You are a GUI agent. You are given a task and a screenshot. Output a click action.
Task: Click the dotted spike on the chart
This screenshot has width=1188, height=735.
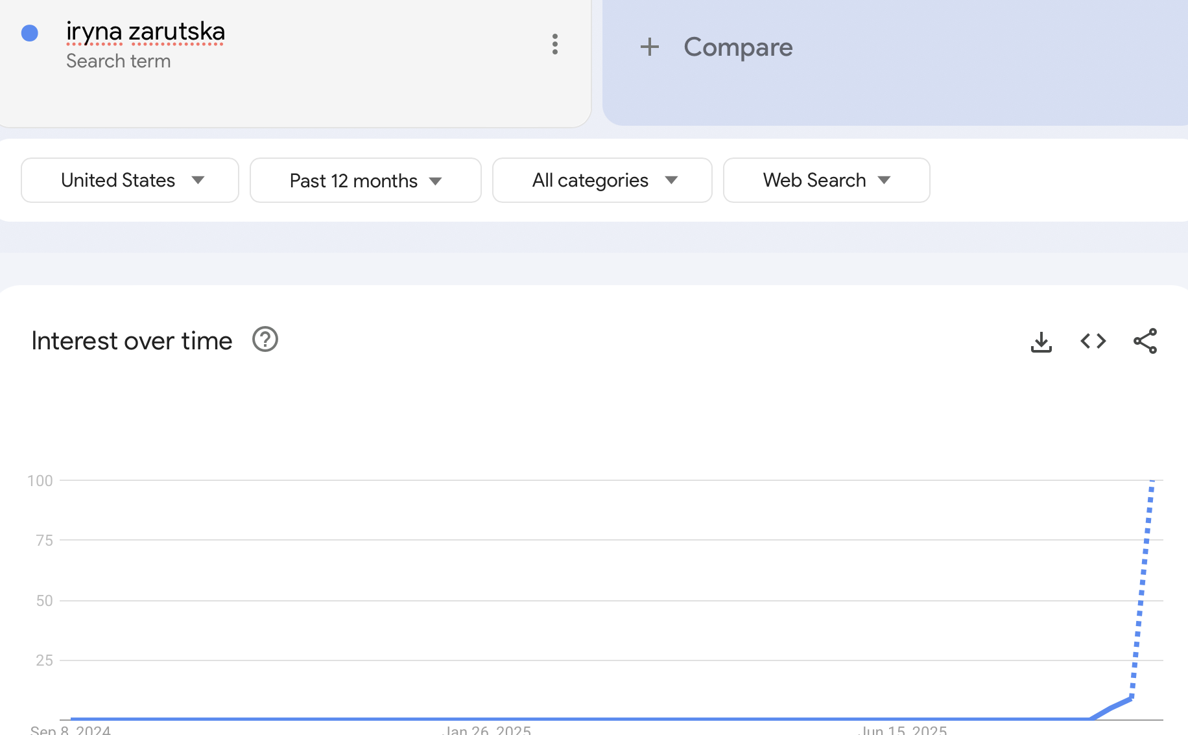1143,583
